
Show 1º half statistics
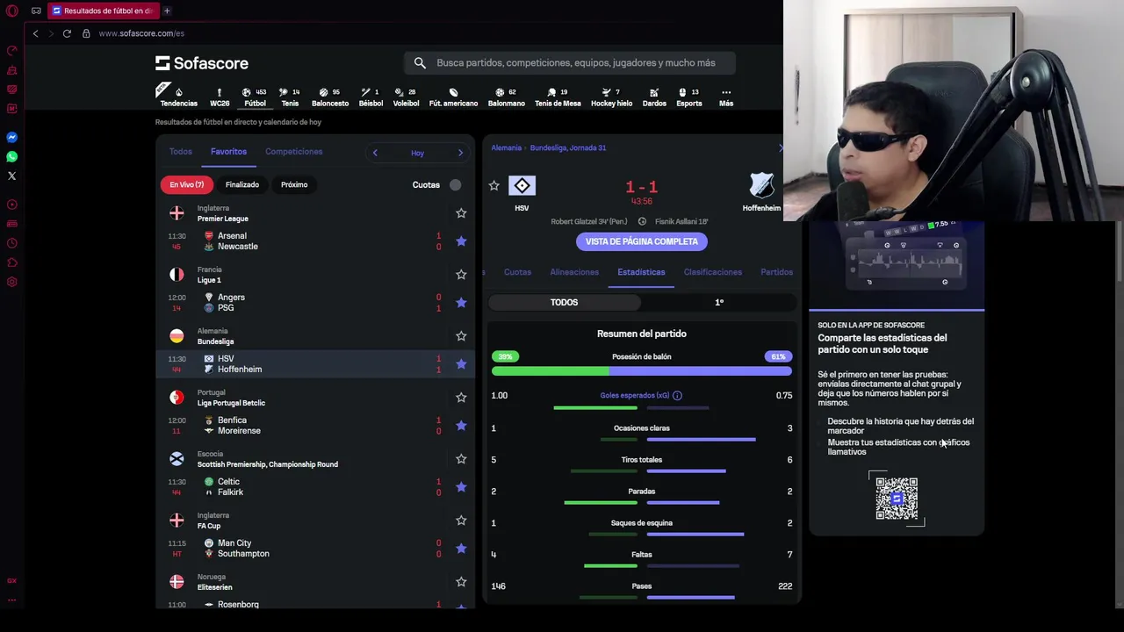pos(719,302)
